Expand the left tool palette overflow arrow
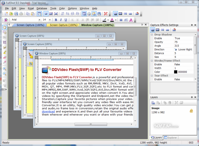Image resolution: width=199 pixels, height=146 pixels. [x=6, y=90]
